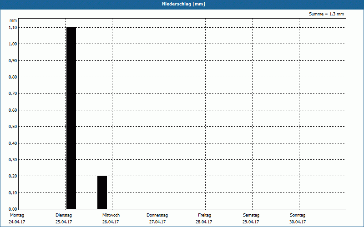Select the date 28.04.17
Viewport: 364px width, 227px height.
coord(204,222)
